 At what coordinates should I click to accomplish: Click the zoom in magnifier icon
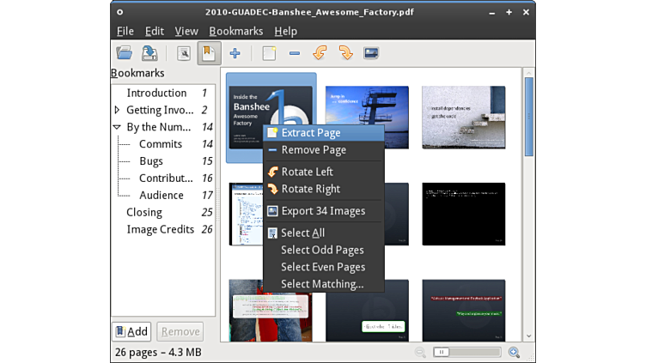[x=514, y=352]
